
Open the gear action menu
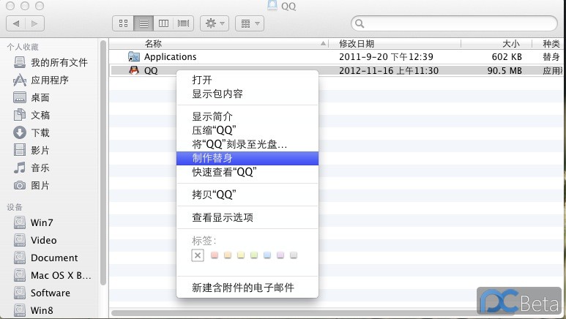(215, 24)
